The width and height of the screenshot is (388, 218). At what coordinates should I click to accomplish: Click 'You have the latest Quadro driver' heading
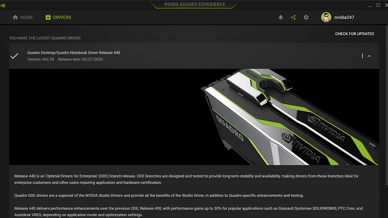45,38
